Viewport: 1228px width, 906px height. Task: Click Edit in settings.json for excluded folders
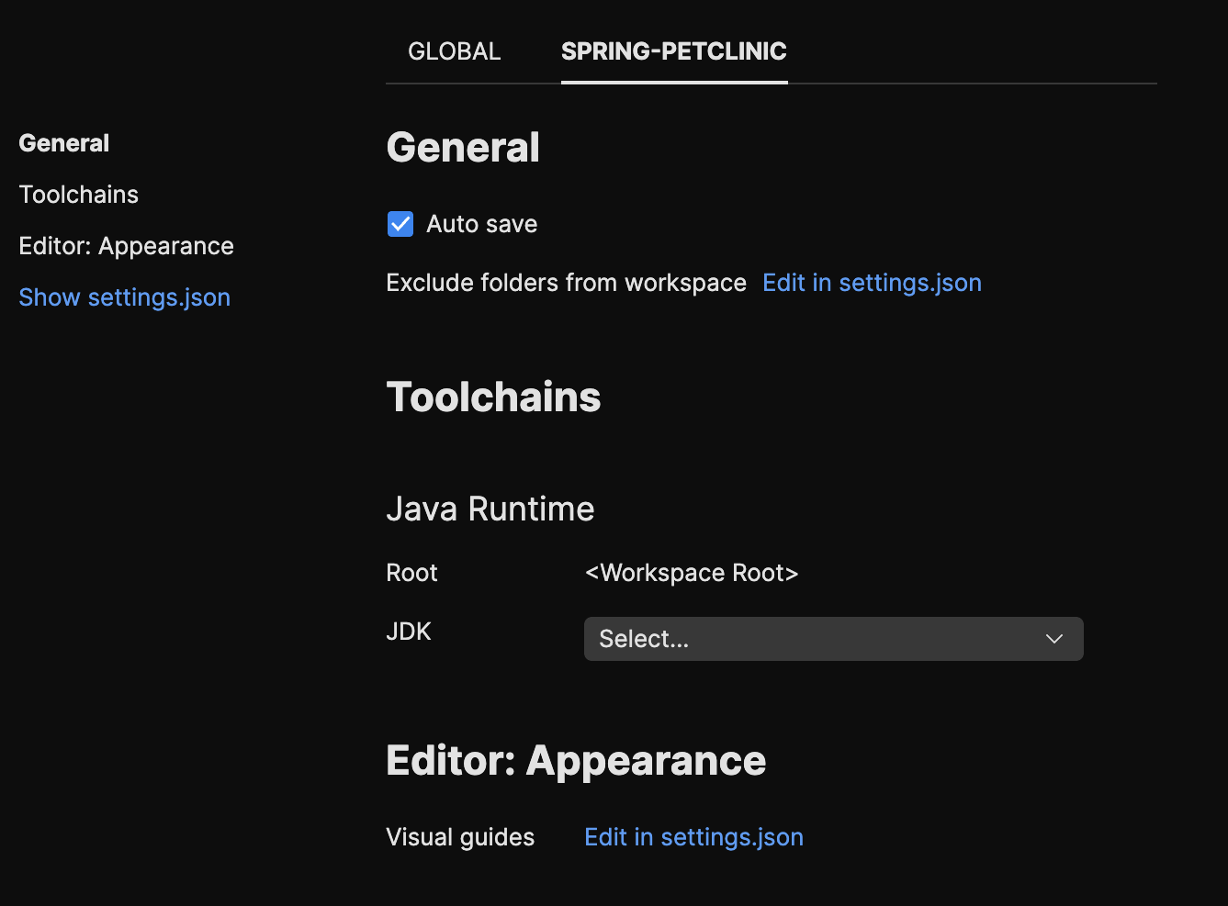pyautogui.click(x=871, y=283)
